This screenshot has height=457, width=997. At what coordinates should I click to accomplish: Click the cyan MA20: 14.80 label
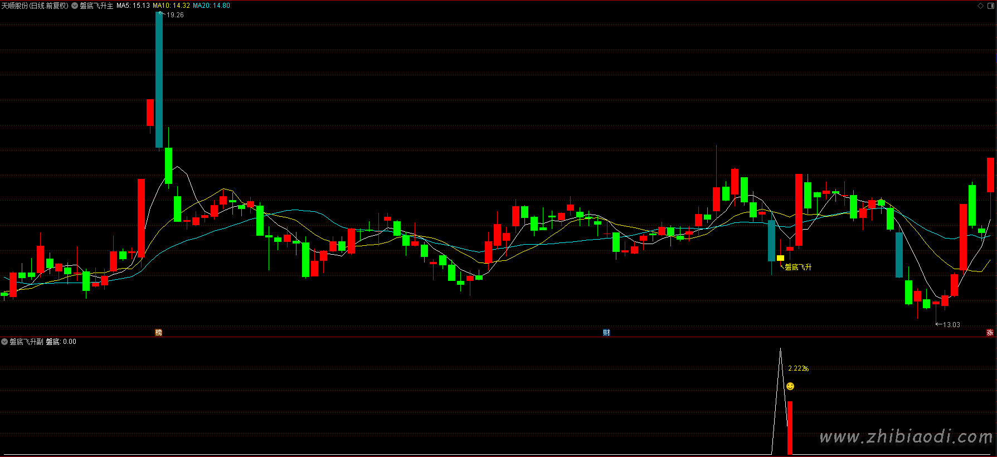[211, 6]
